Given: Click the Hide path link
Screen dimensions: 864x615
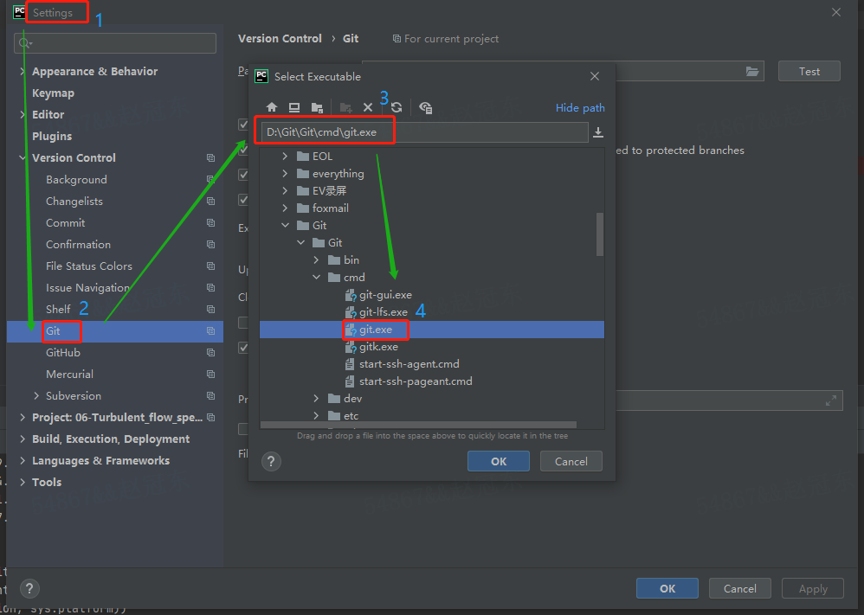Looking at the screenshot, I should (x=580, y=108).
